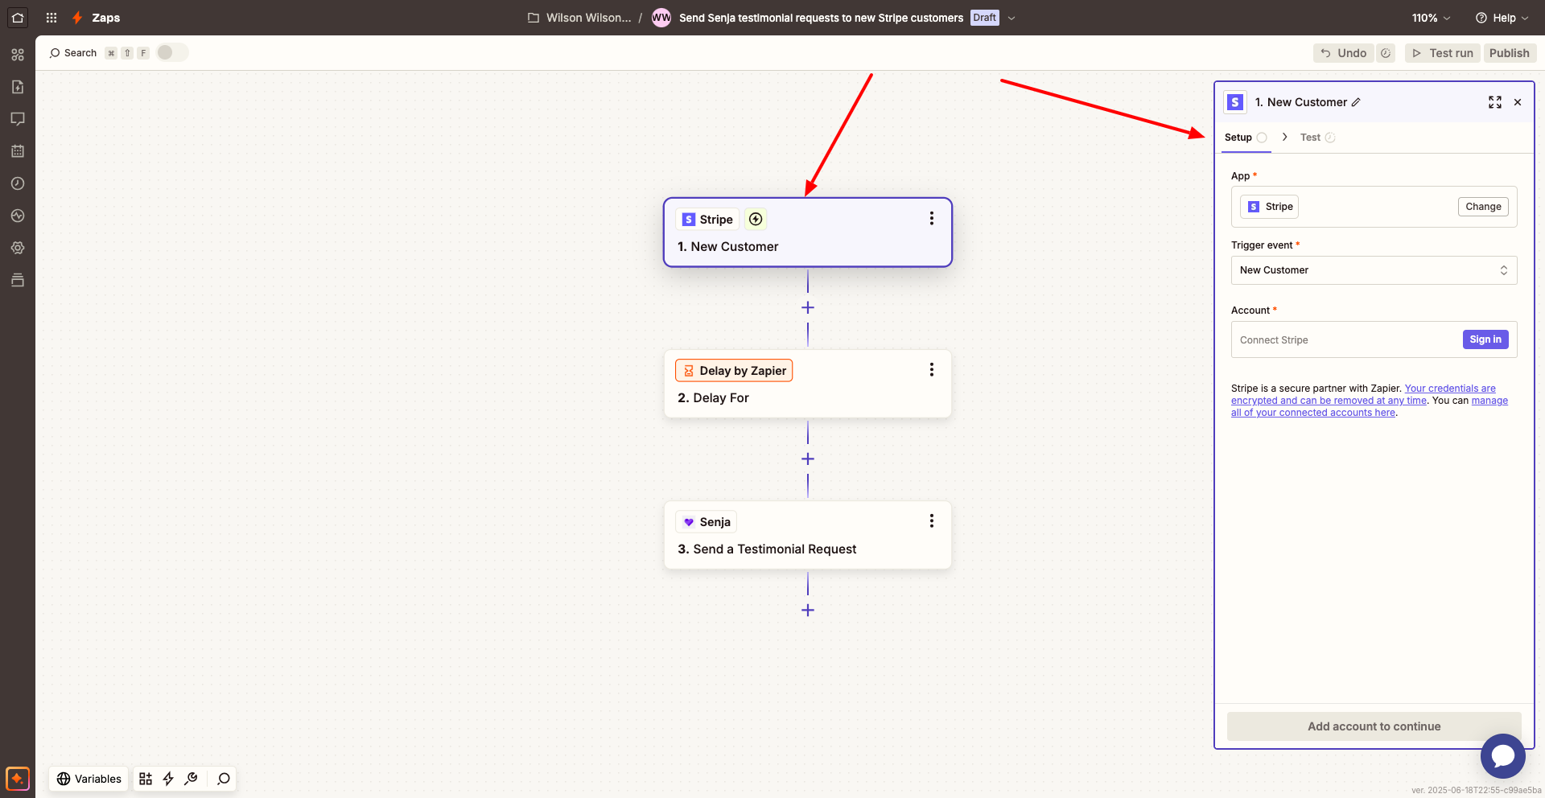Start a Test run
This screenshot has height=798, width=1545.
1443,53
